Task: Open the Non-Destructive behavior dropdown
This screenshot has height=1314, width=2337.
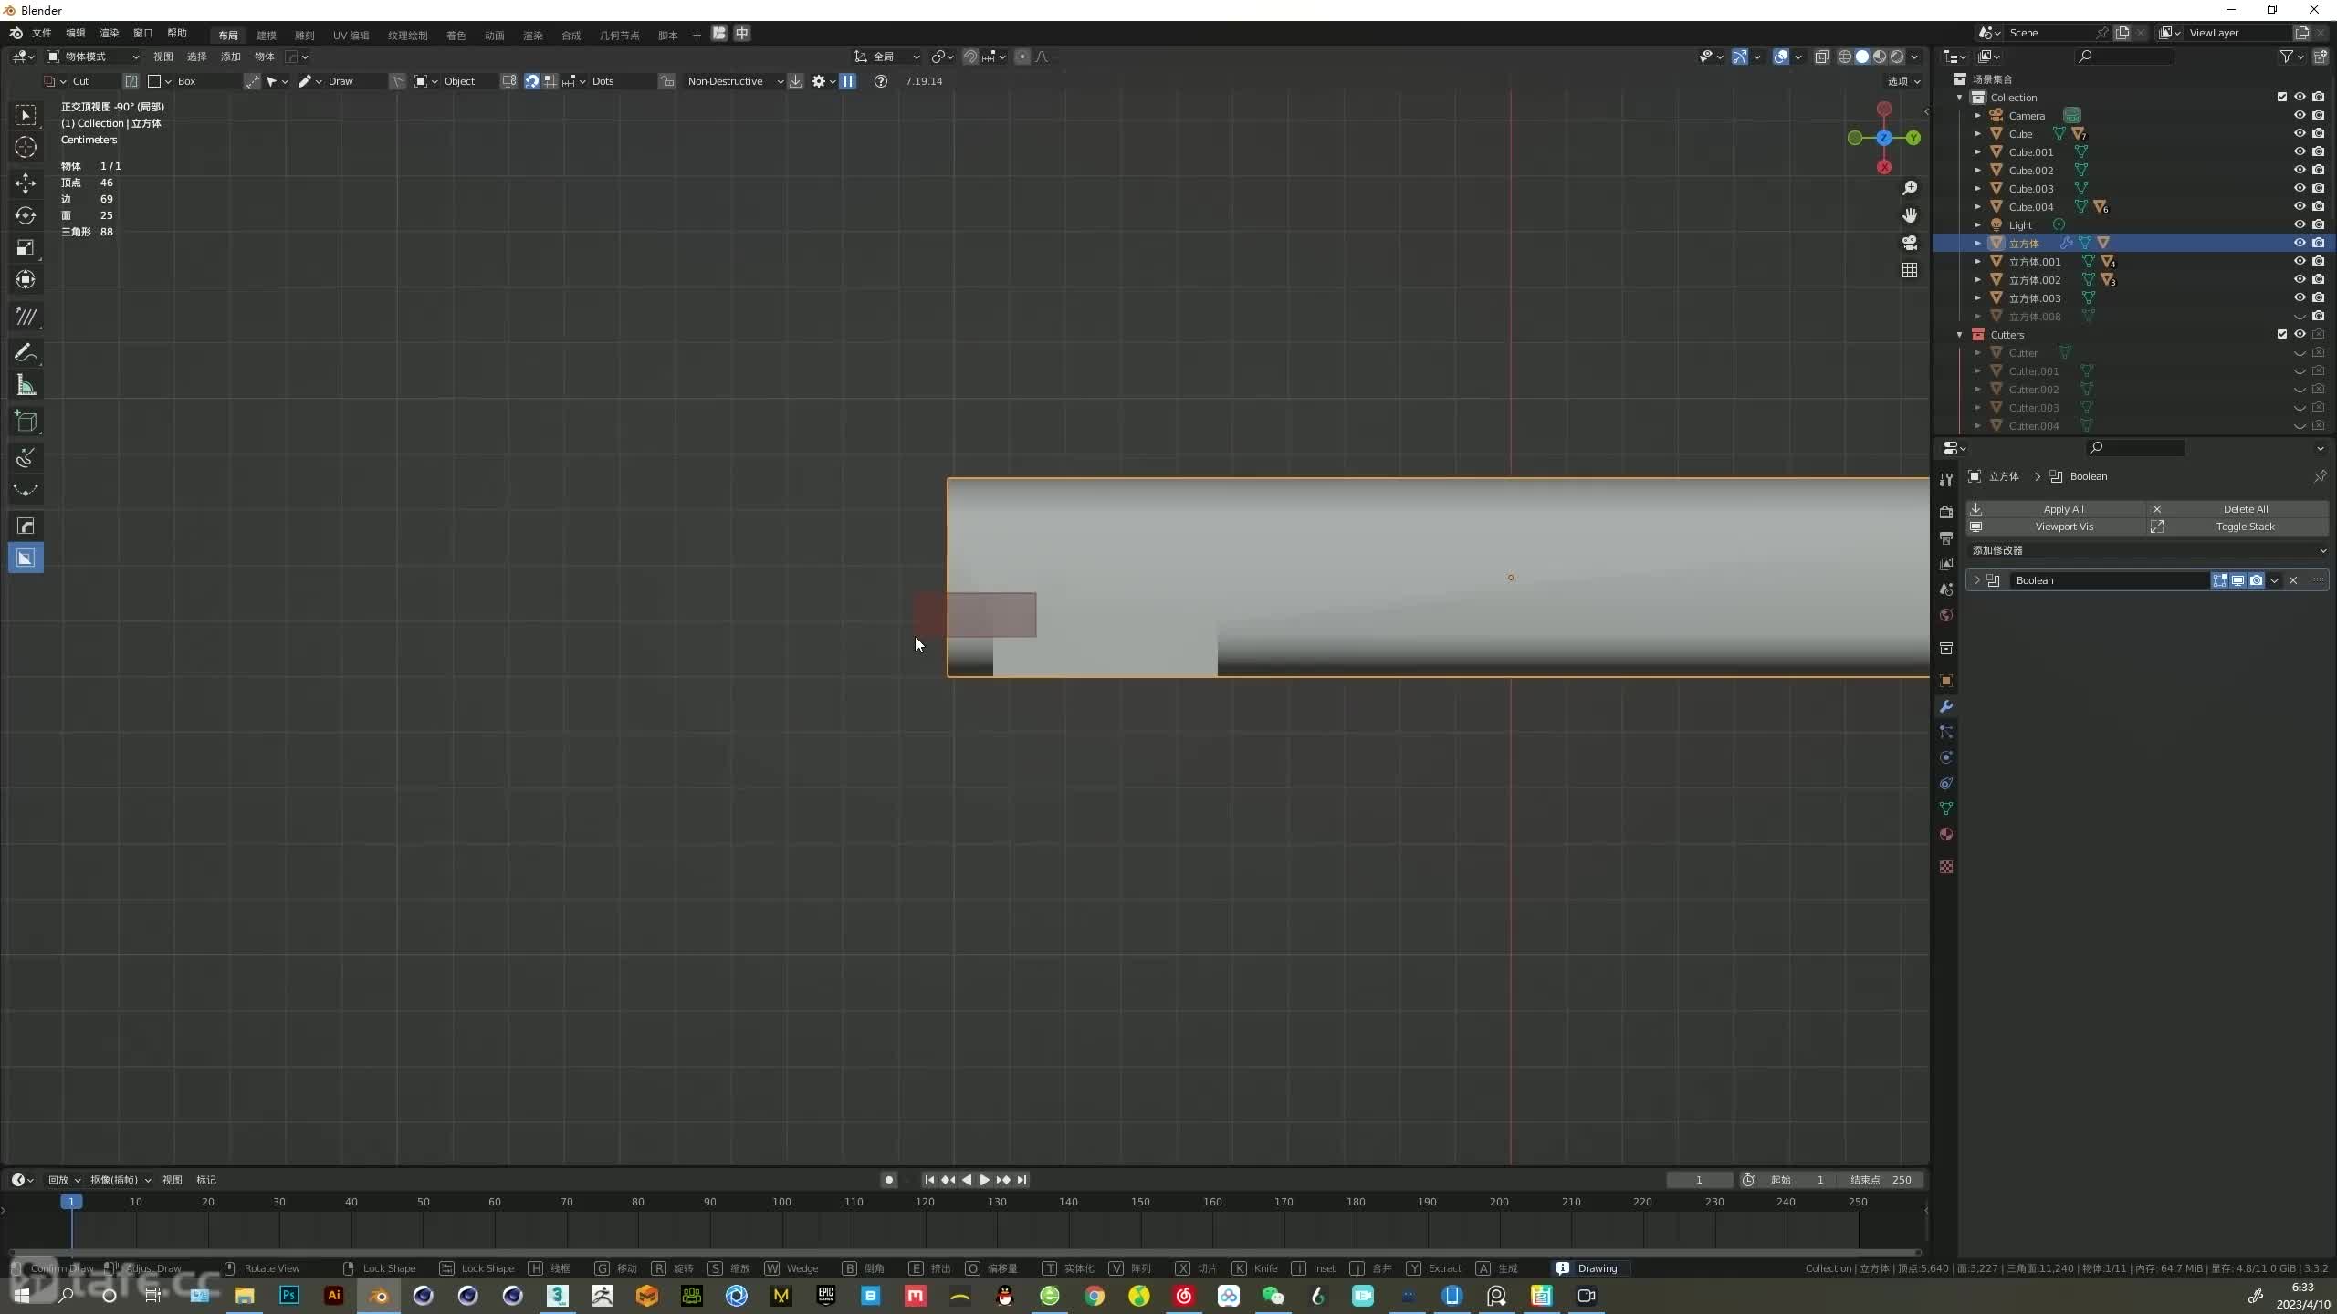Action: [734, 81]
